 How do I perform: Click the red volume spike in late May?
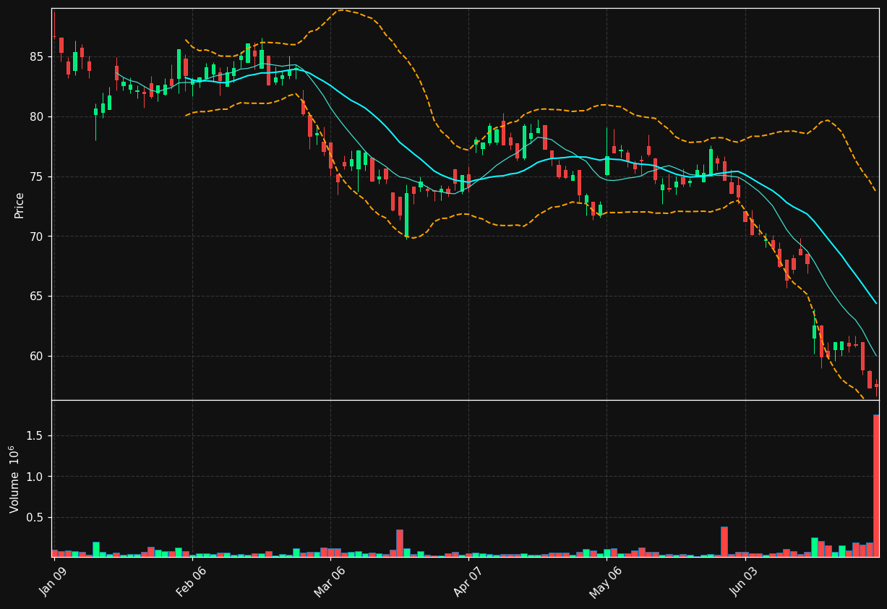pos(724,542)
